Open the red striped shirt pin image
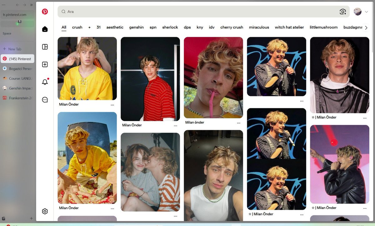 [x=150, y=79]
